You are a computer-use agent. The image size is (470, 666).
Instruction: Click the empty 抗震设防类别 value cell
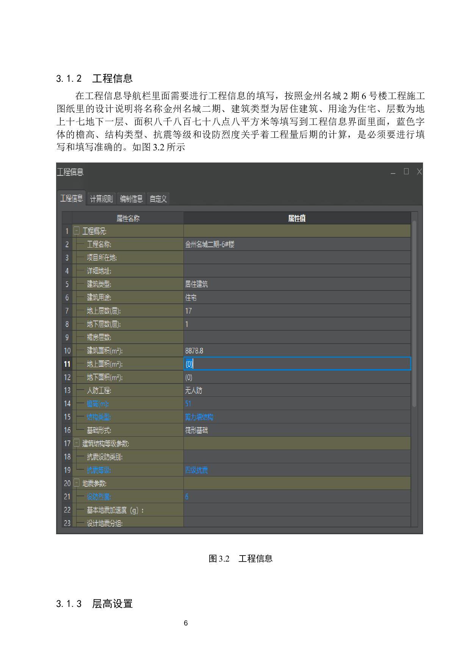[x=297, y=456]
